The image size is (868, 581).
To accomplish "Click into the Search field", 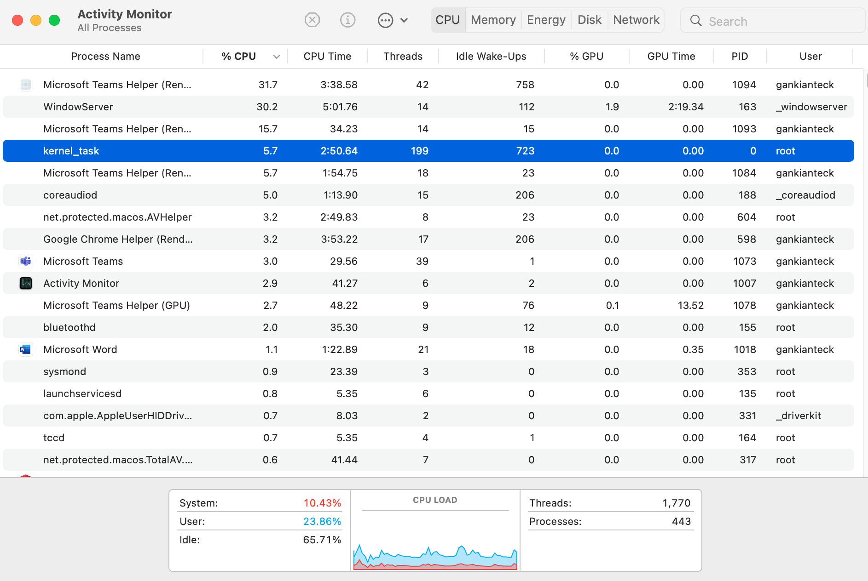I will (773, 21).
